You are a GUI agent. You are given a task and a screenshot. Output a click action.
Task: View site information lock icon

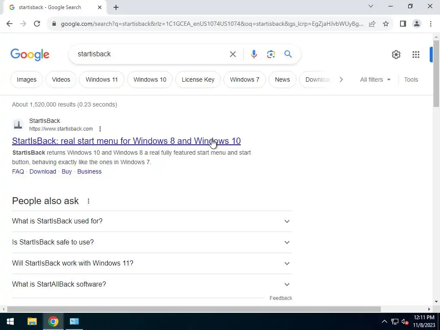[54, 24]
